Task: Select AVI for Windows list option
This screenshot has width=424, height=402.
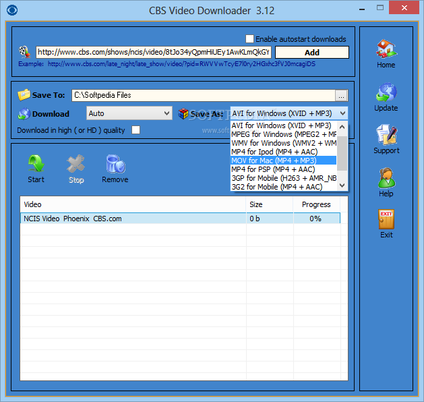Action: 283,125
